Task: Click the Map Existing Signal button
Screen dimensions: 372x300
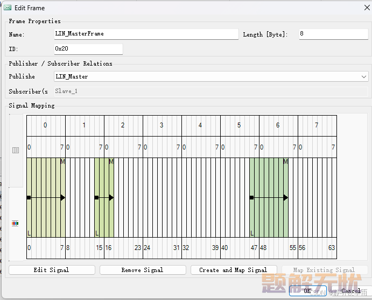Action: (325, 270)
